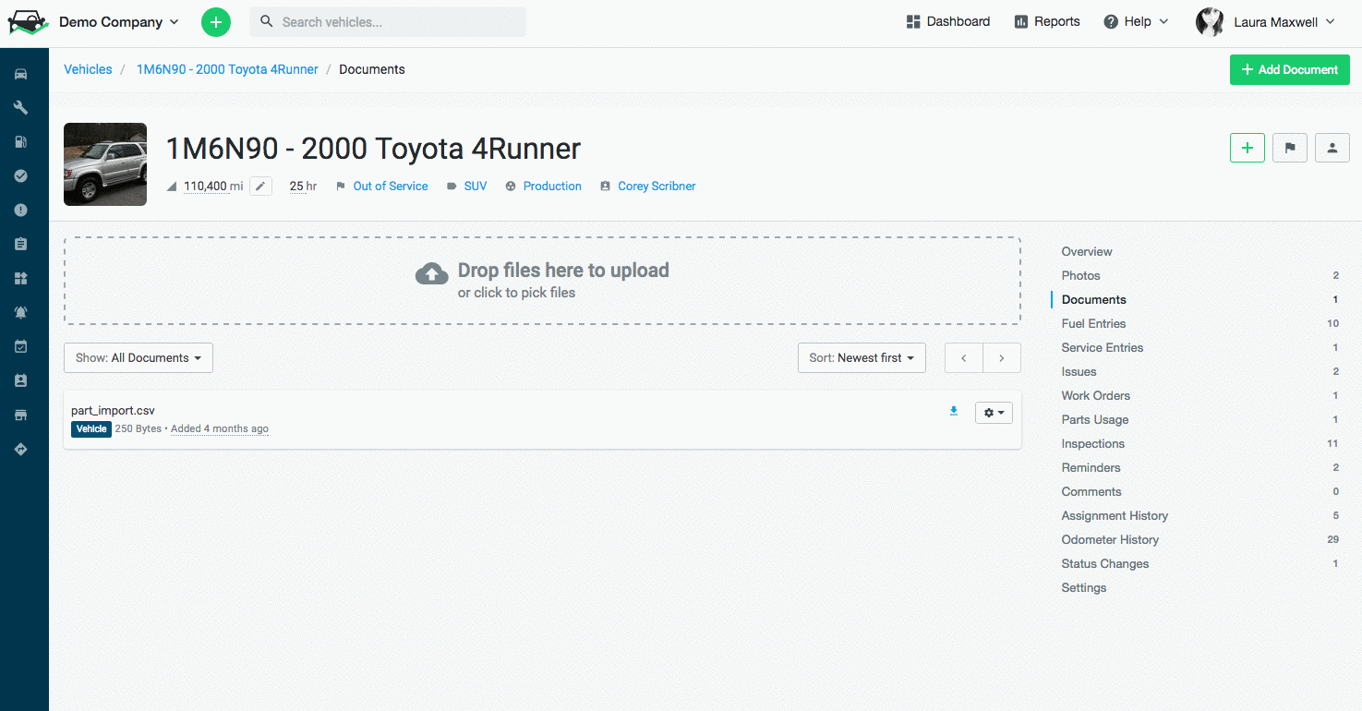The image size is (1362, 711).
Task: Open the Work Orders section
Action: (1096, 395)
